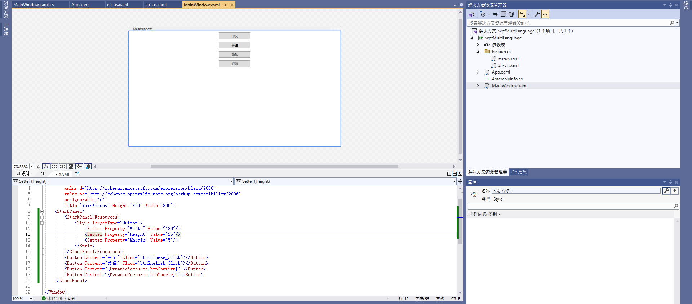Select the 确认 button in designer preview

coord(235,54)
